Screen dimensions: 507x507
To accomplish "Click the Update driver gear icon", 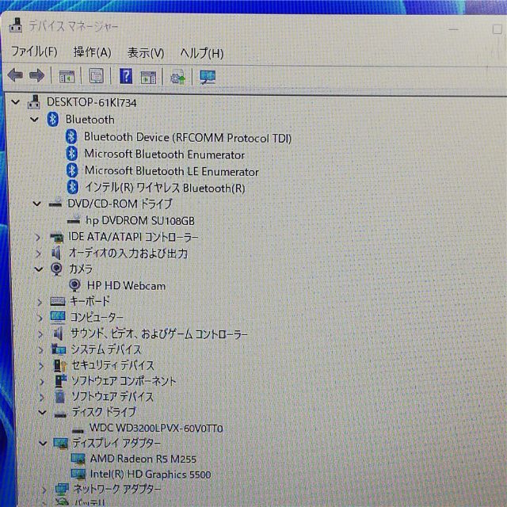I will (177, 78).
